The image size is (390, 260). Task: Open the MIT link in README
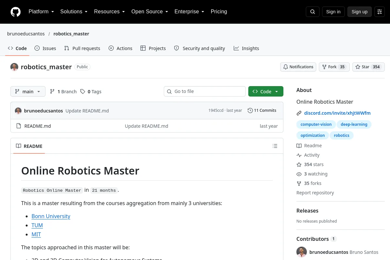pos(36,235)
